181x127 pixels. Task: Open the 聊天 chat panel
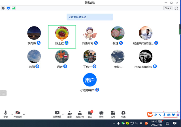[x=90, y=113]
